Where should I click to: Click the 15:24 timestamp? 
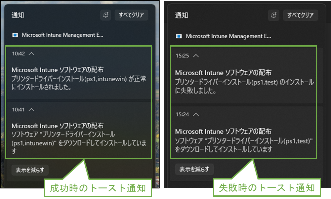tap(182, 114)
